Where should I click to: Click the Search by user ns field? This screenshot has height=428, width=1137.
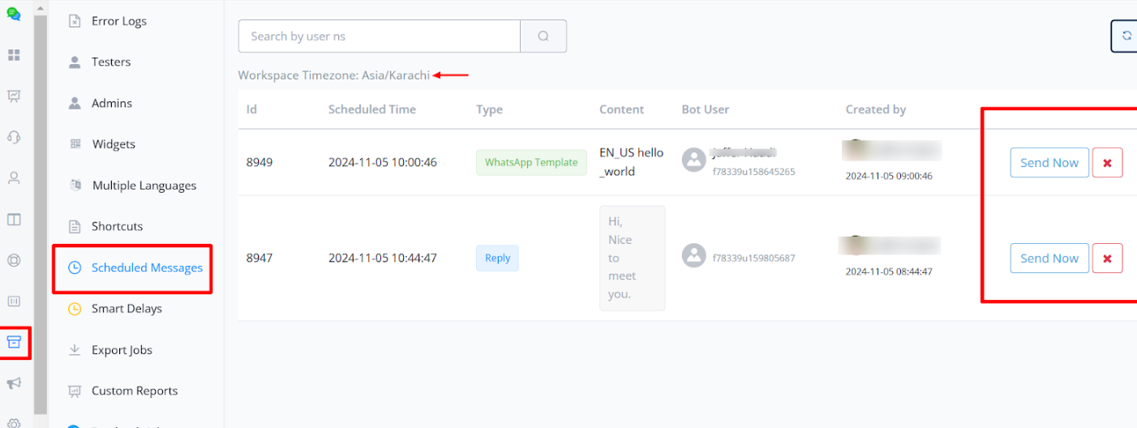coord(379,36)
